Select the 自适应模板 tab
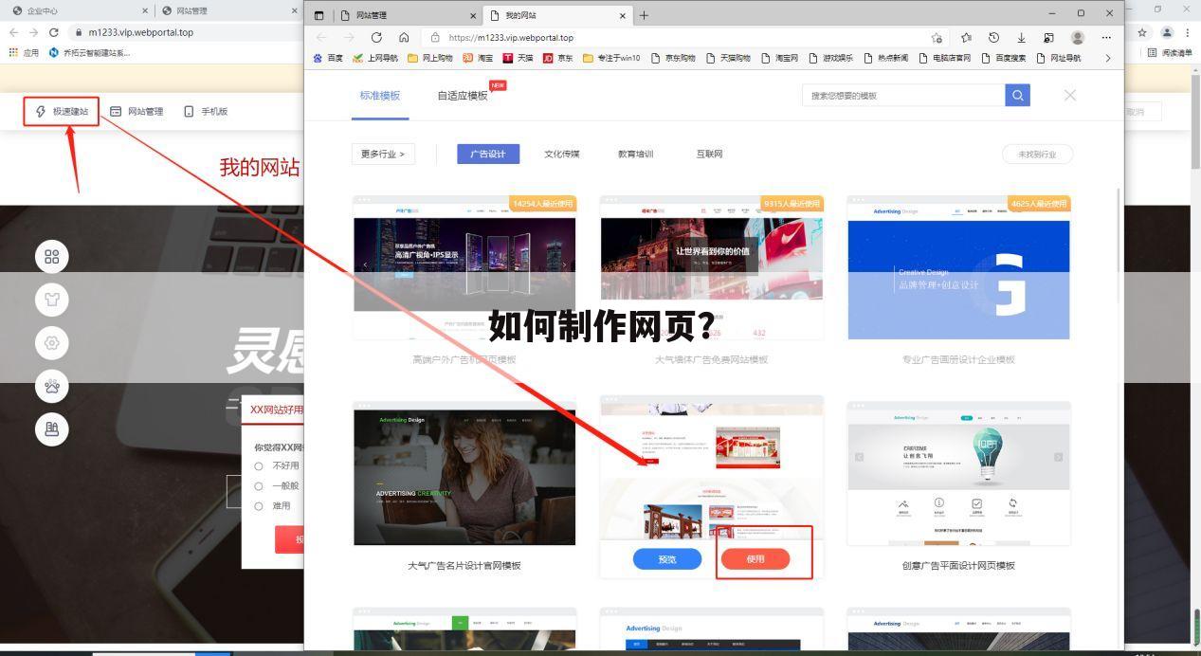 click(463, 96)
